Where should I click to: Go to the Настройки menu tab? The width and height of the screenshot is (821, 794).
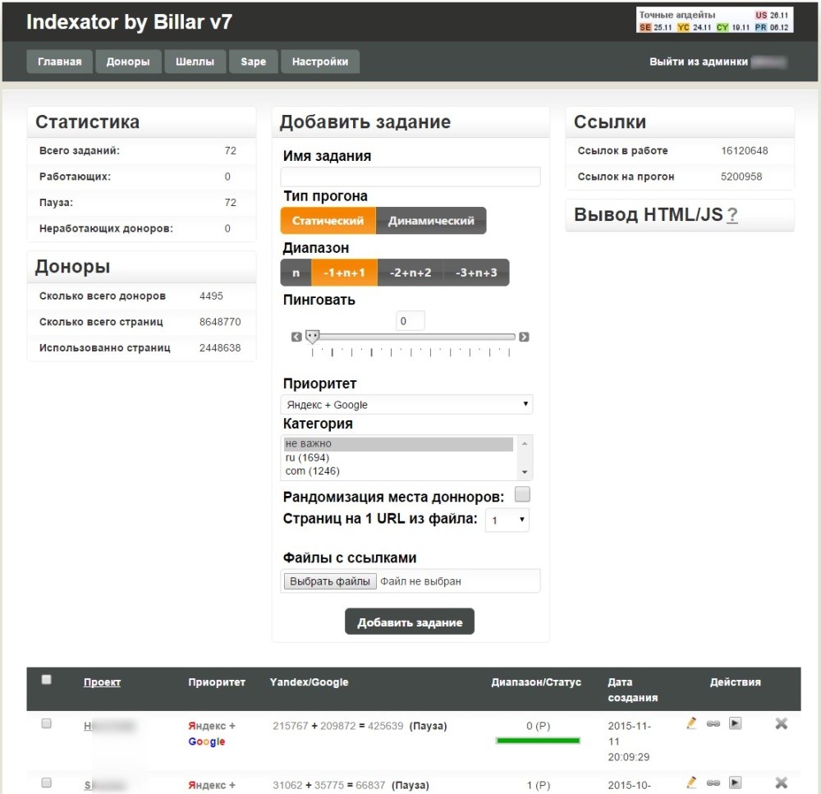pyautogui.click(x=320, y=62)
